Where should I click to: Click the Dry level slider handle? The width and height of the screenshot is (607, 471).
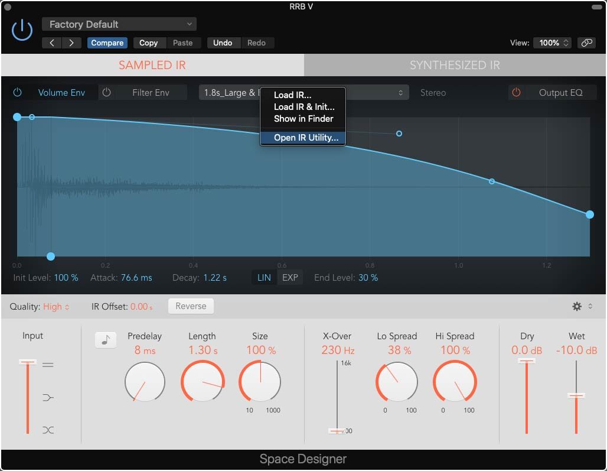pyautogui.click(x=527, y=361)
